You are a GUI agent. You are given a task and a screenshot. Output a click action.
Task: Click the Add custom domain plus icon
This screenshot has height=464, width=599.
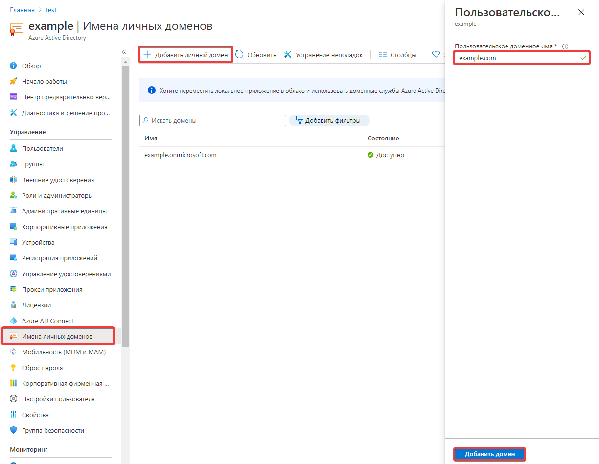(147, 55)
